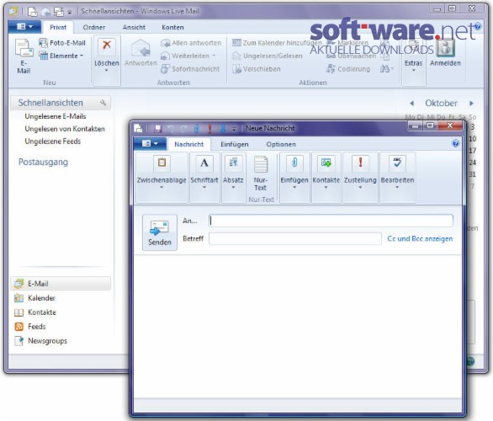Click the Senden button in Neue Nachricht
Screen dimensions: 493x421
(x=160, y=232)
